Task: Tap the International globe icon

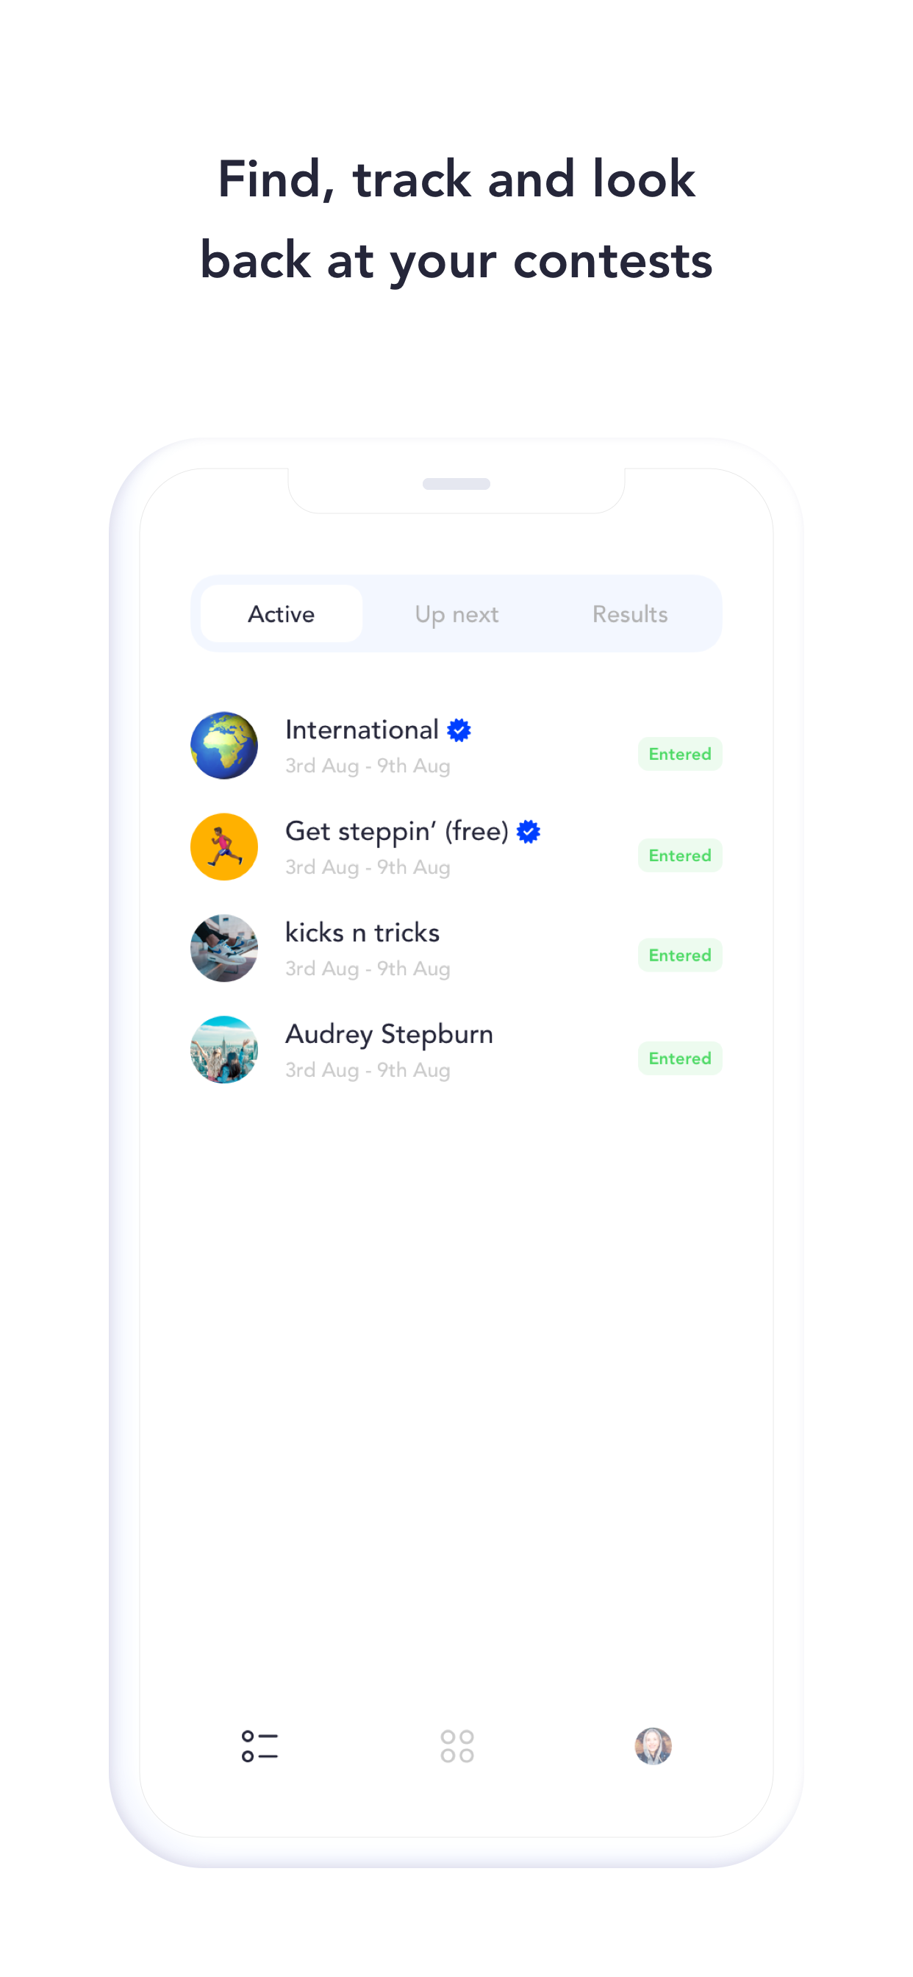Action: (224, 745)
